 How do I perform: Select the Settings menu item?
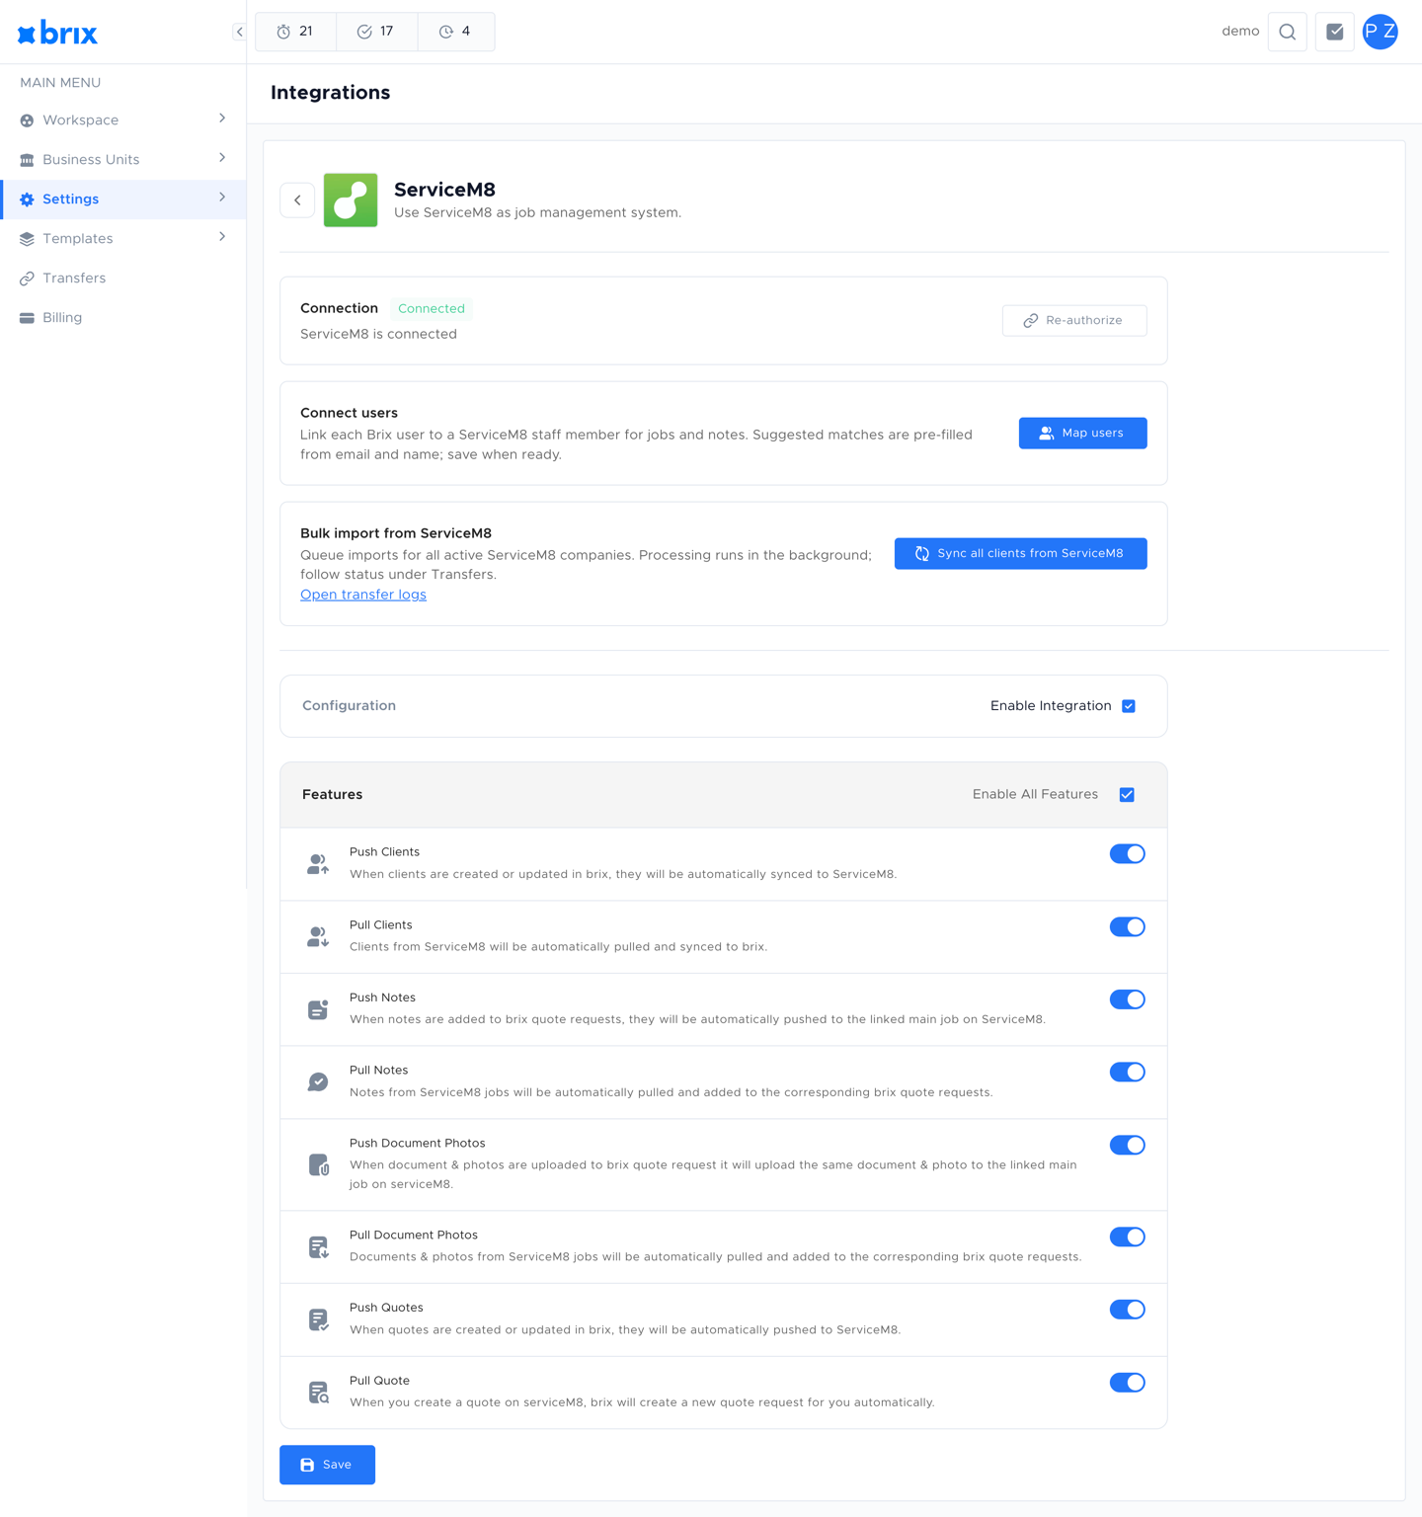tap(123, 200)
